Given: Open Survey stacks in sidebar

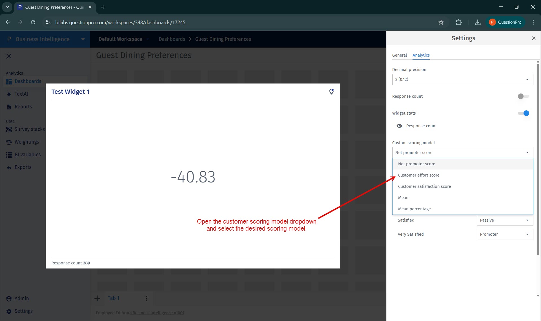Looking at the screenshot, I should pos(29,129).
